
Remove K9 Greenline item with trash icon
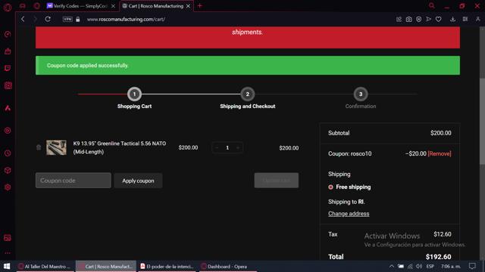[x=39, y=147]
